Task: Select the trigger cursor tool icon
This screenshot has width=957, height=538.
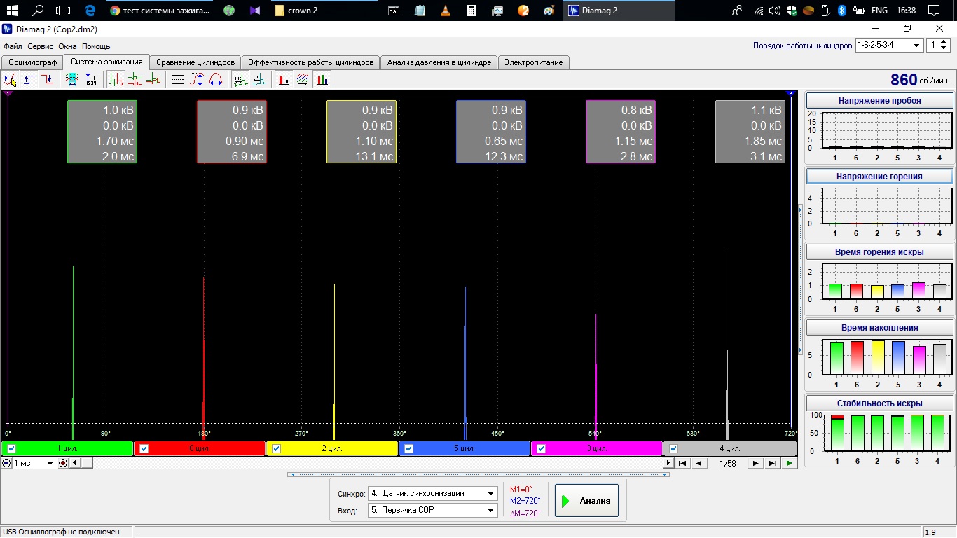Action: [11, 80]
